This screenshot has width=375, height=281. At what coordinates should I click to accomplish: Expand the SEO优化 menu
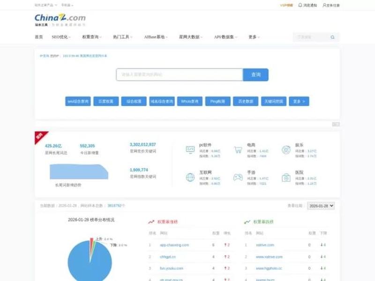pyautogui.click(x=61, y=37)
